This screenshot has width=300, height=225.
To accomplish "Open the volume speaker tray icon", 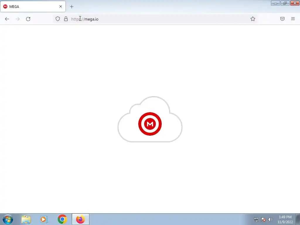I will tap(270, 219).
